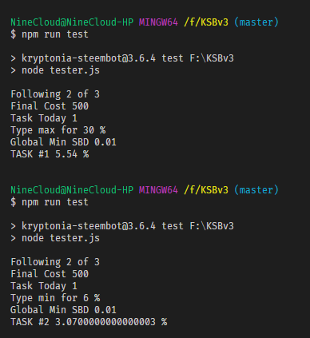Click the second cyan (master) branch label

click(x=256, y=190)
